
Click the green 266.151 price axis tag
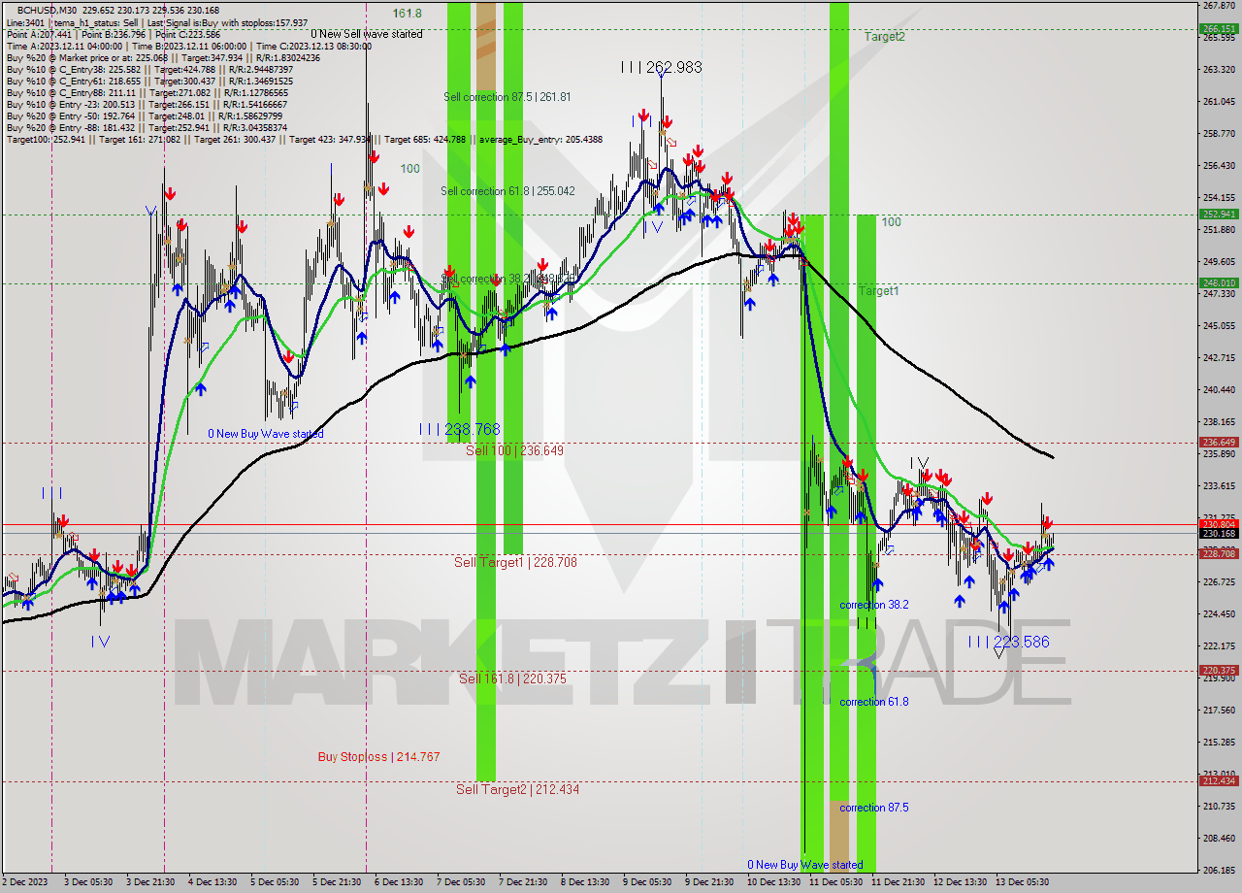point(1220,28)
